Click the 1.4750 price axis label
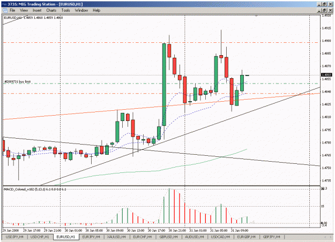The width and height of the screenshot is (335, 242). click(x=326, y=168)
